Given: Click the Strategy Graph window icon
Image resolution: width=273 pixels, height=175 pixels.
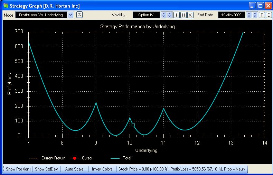Looking at the screenshot, I should tap(6, 6).
